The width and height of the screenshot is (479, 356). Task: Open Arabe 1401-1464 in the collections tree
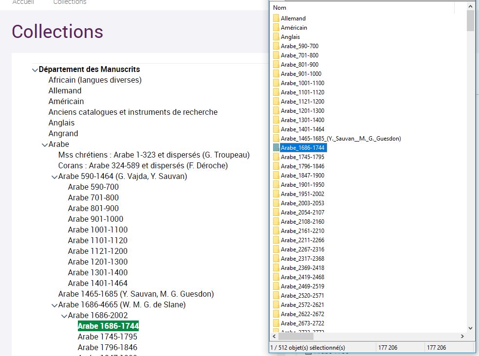98,283
